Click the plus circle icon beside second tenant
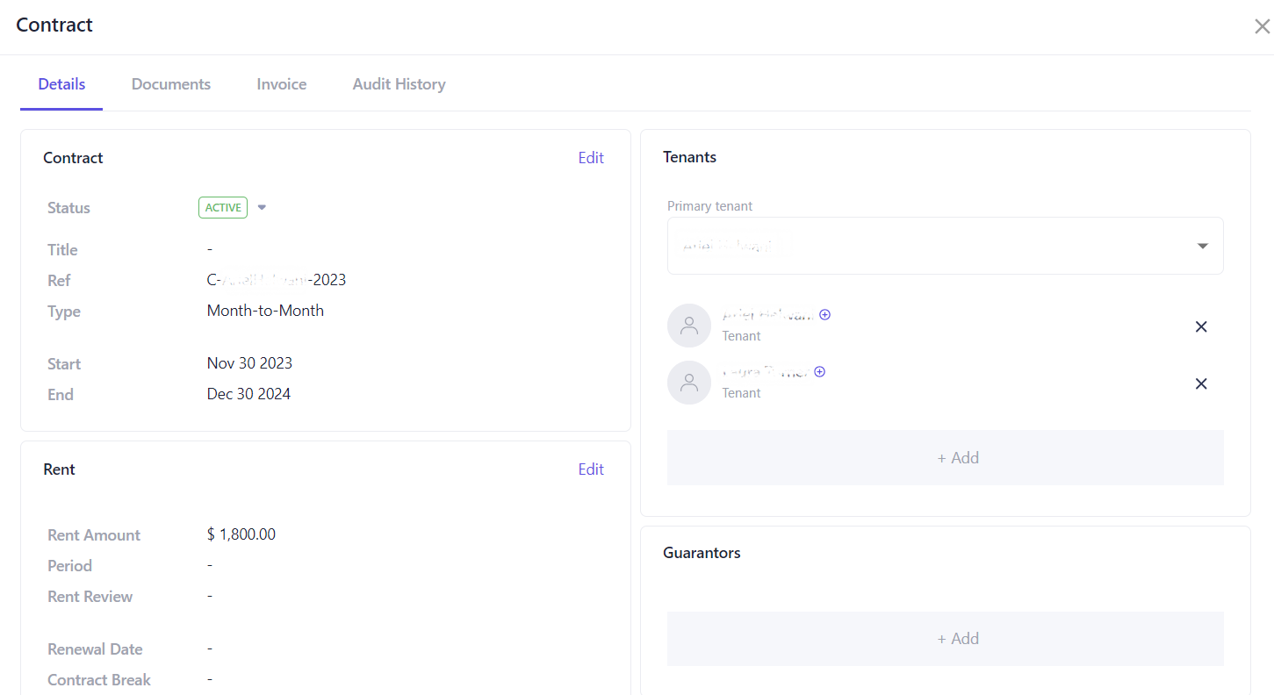Image resolution: width=1274 pixels, height=695 pixels. [x=819, y=371]
